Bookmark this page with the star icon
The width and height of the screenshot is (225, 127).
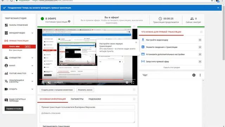point(212,1)
